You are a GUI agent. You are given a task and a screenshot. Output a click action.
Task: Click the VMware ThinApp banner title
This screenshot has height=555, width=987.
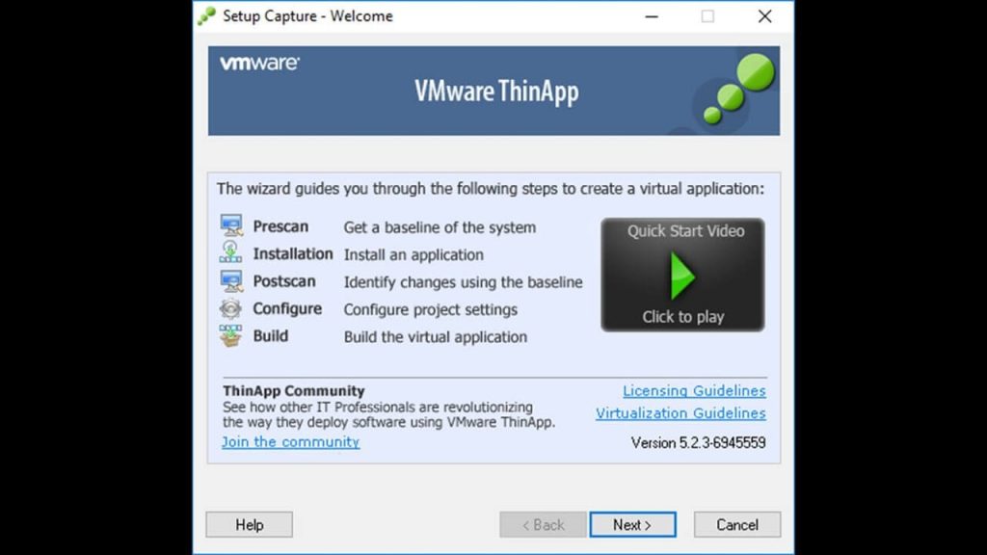[x=496, y=92]
